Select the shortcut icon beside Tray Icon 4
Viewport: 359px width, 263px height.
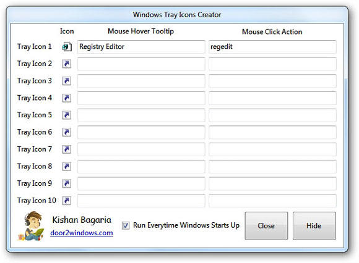click(x=67, y=98)
